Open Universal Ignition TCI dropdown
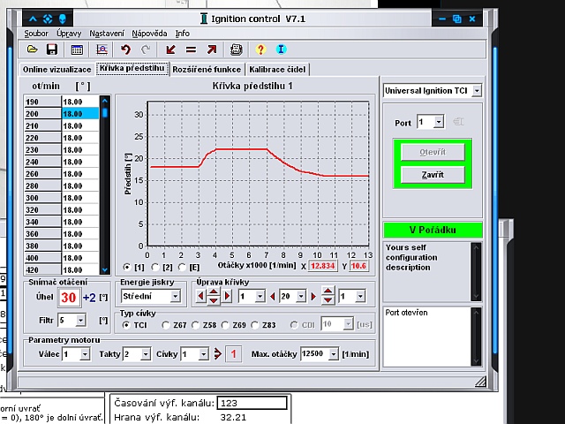The width and height of the screenshot is (565, 424). [x=477, y=90]
